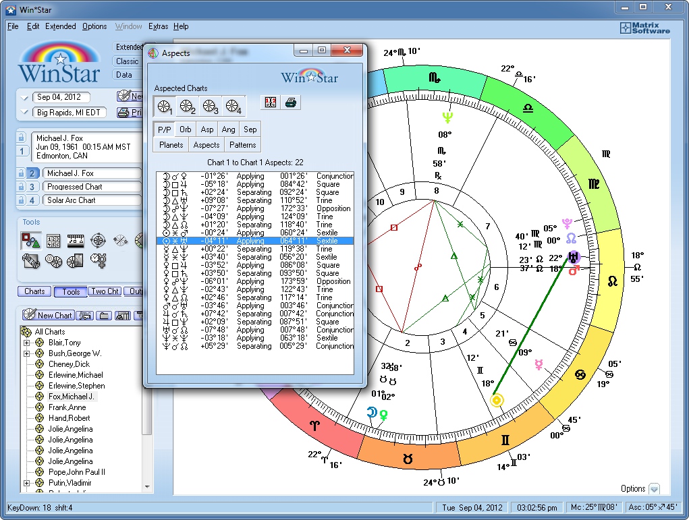Open the diagonal double-wheel tool icon
Screen dimensions: 689x520
coord(31,261)
